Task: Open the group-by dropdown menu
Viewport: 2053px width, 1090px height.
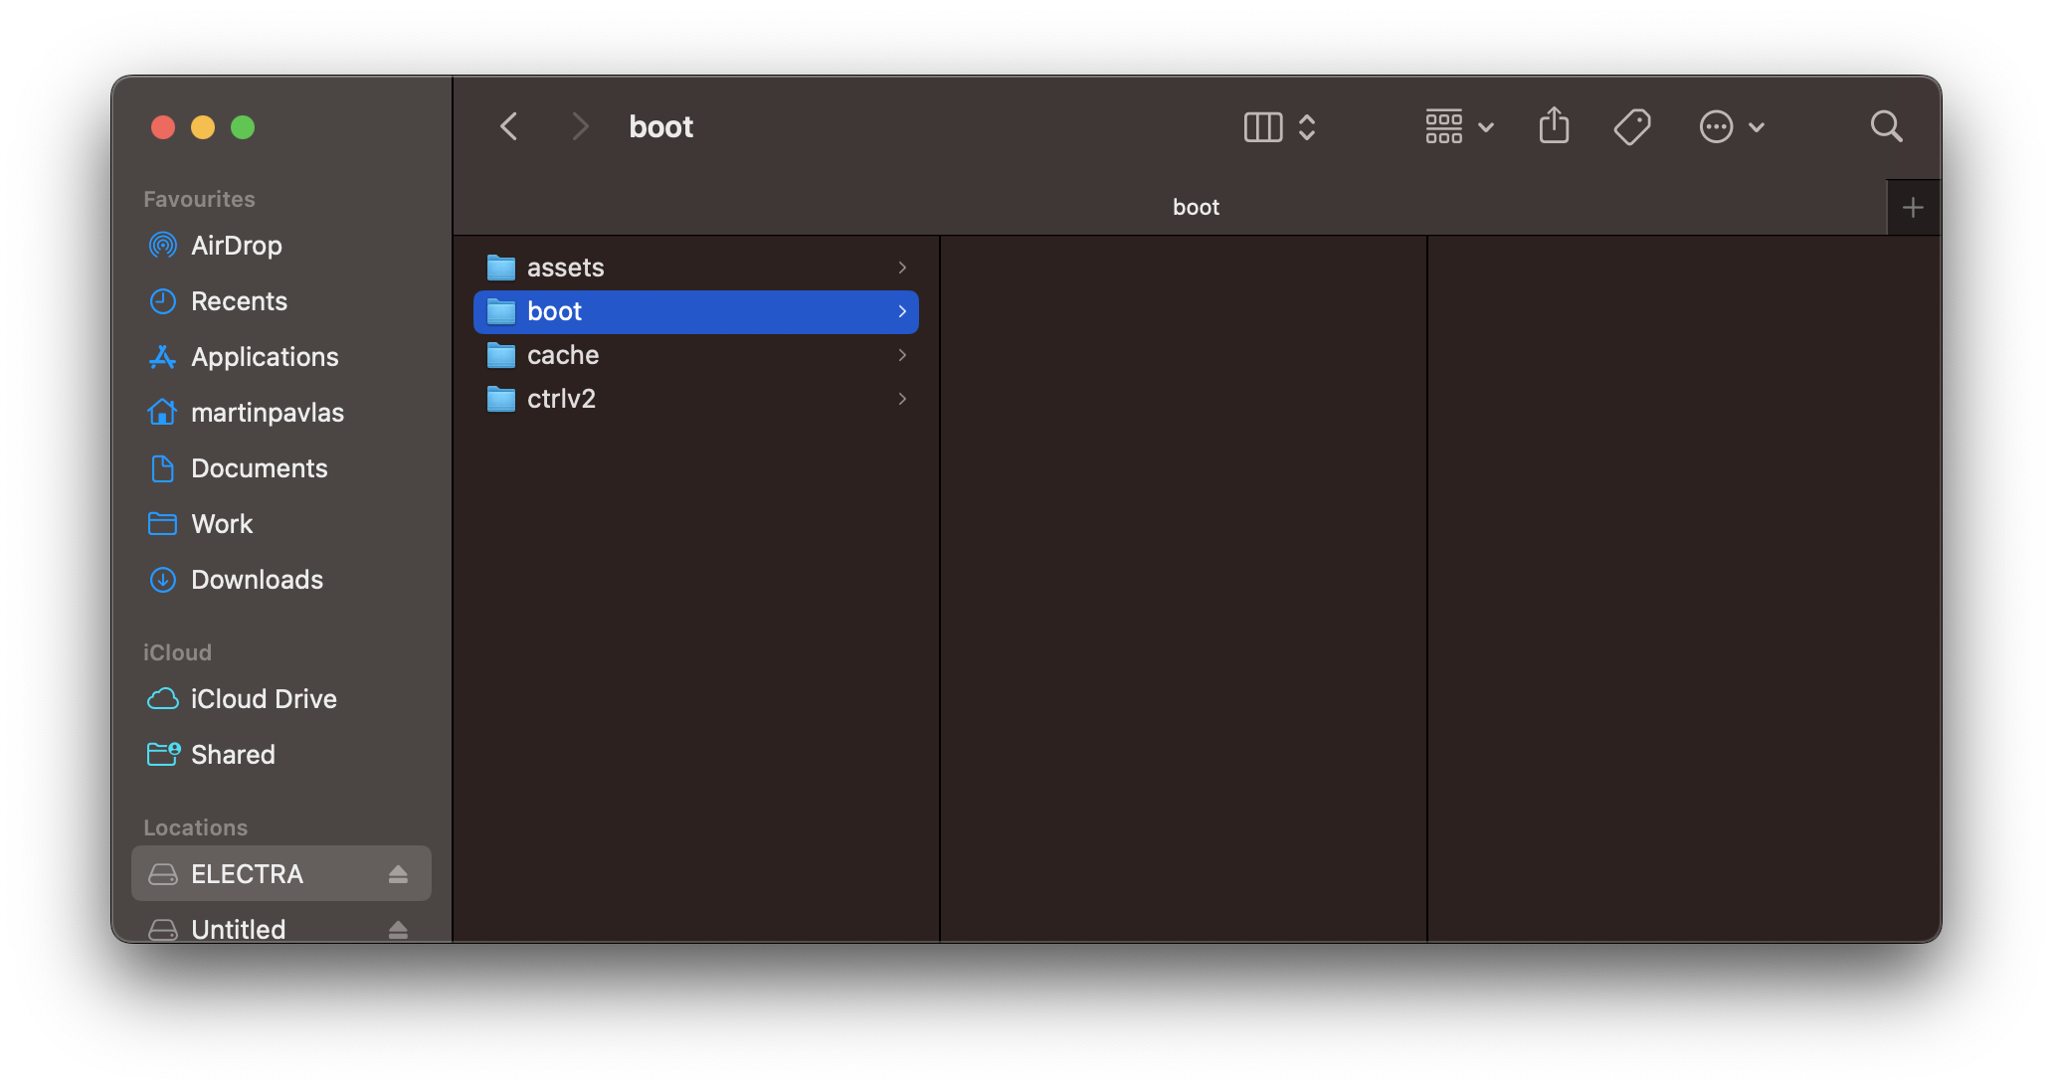Action: point(1459,126)
